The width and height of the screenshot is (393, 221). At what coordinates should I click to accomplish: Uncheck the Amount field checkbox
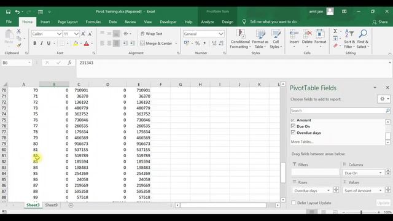pyautogui.click(x=293, y=120)
